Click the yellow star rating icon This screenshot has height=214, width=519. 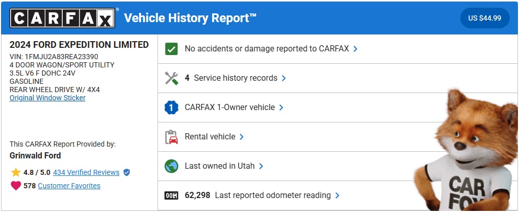(x=16, y=172)
